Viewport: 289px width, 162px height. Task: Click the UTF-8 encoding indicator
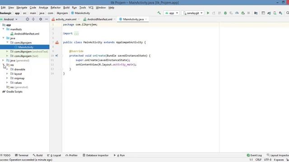point(268,160)
